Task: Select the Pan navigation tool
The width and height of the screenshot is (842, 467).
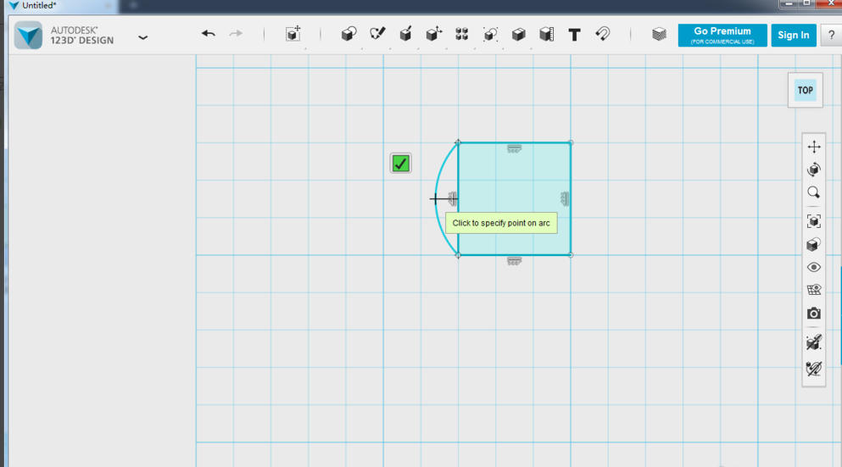Action: [813, 147]
